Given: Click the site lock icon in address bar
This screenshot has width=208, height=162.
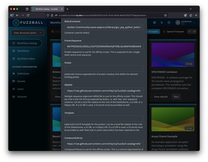Looking at the screenshot, I should pos(52,15).
